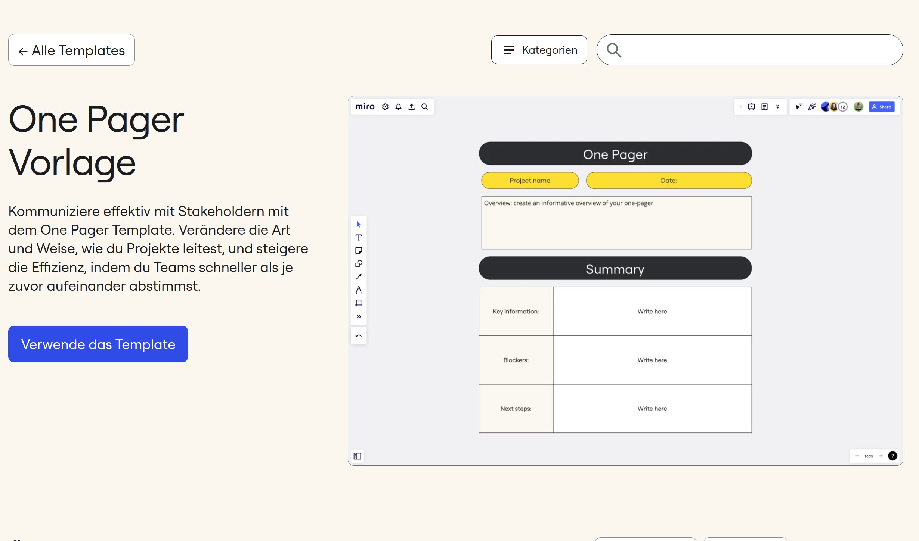This screenshot has width=919, height=541.
Task: Expand more tools double-chevron
Action: tap(359, 316)
